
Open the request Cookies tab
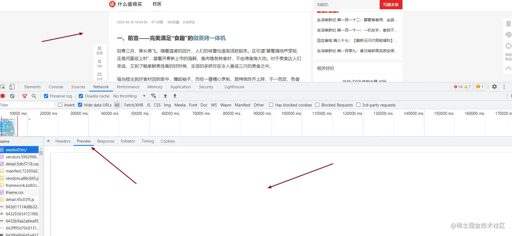(x=168, y=141)
